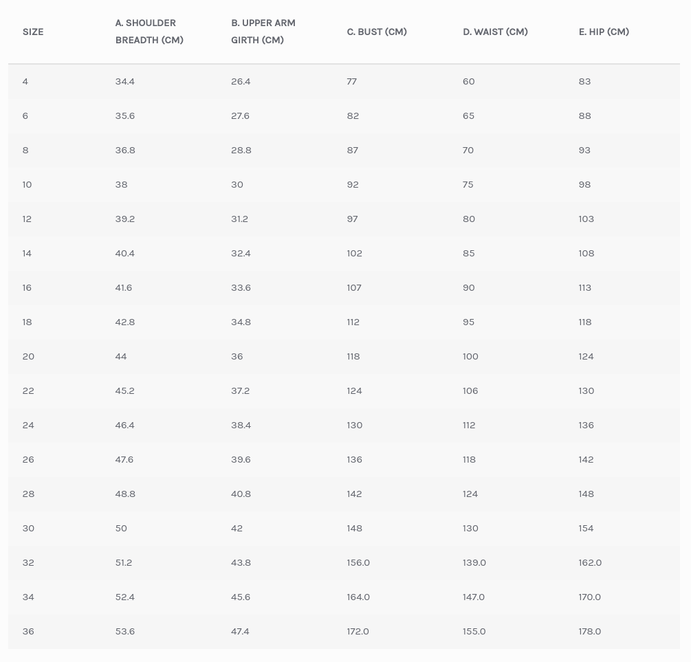The image size is (691, 662).
Task: Select upper arm girth value 28.8
Action: pyautogui.click(x=241, y=150)
